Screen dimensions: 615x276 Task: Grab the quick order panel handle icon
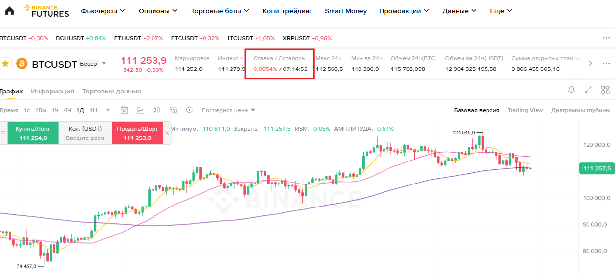3,133
